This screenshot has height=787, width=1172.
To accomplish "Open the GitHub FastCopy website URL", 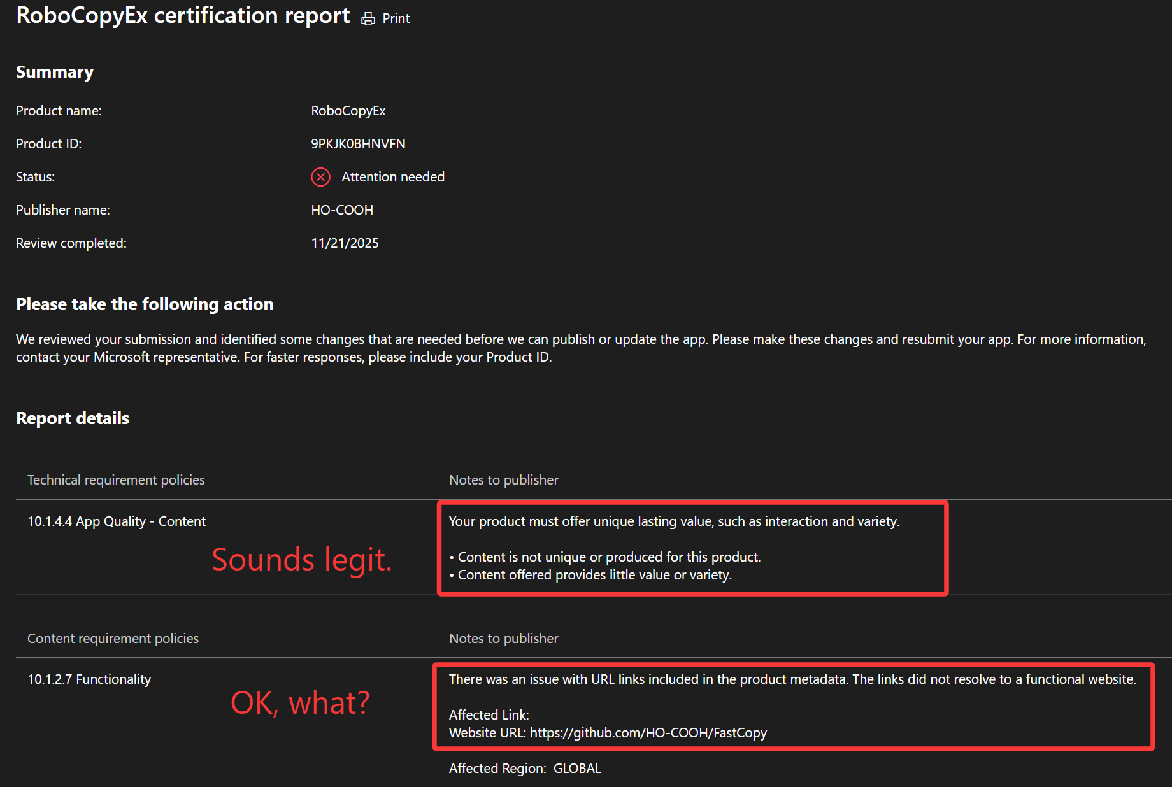I will point(648,732).
